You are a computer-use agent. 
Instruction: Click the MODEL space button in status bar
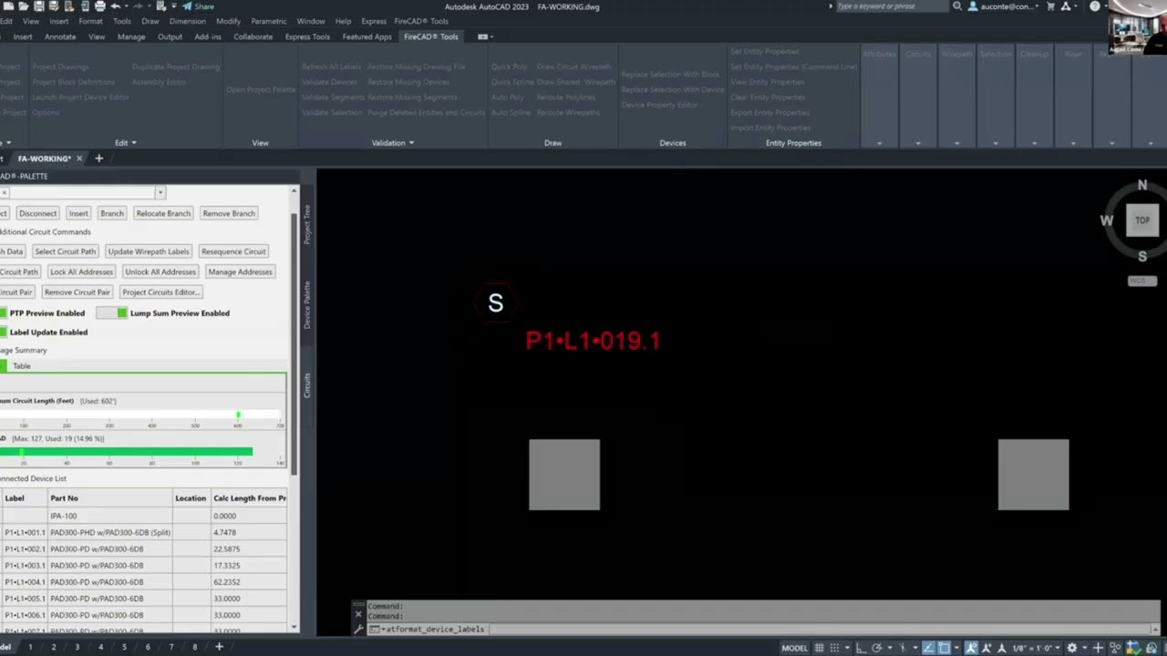(x=795, y=648)
